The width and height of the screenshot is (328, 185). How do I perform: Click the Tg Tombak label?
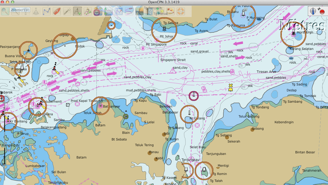pyautogui.click(x=308, y=96)
